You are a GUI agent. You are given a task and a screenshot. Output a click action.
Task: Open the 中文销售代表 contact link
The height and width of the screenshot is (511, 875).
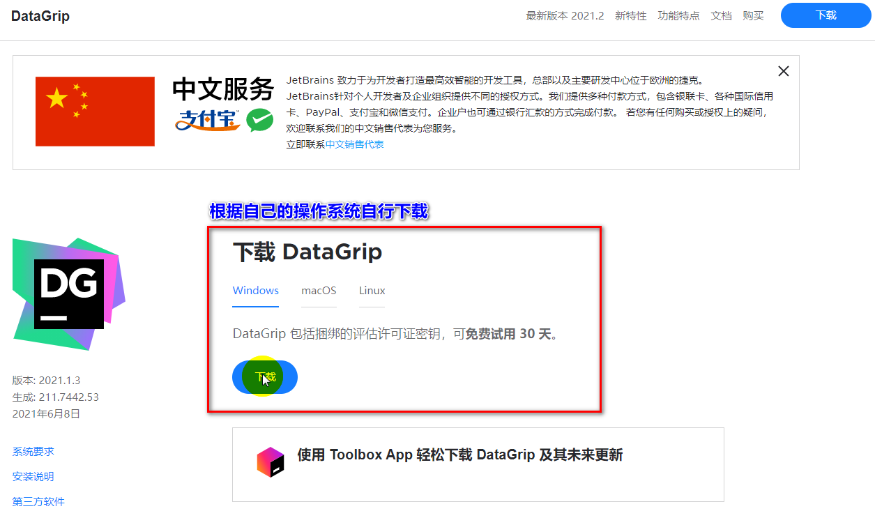pyautogui.click(x=354, y=144)
